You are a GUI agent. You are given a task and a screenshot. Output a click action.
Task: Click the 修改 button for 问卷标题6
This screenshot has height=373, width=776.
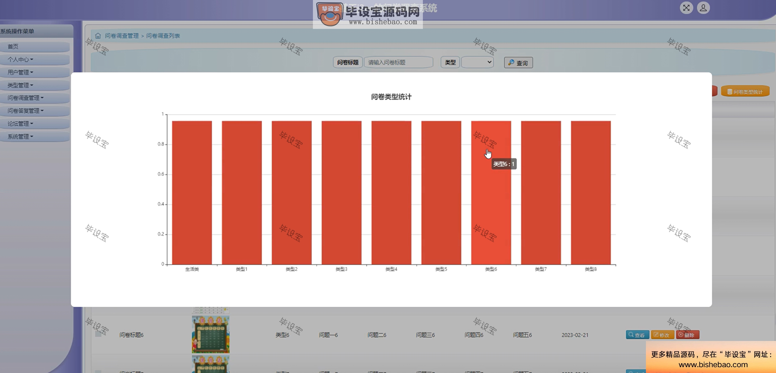[x=662, y=335]
